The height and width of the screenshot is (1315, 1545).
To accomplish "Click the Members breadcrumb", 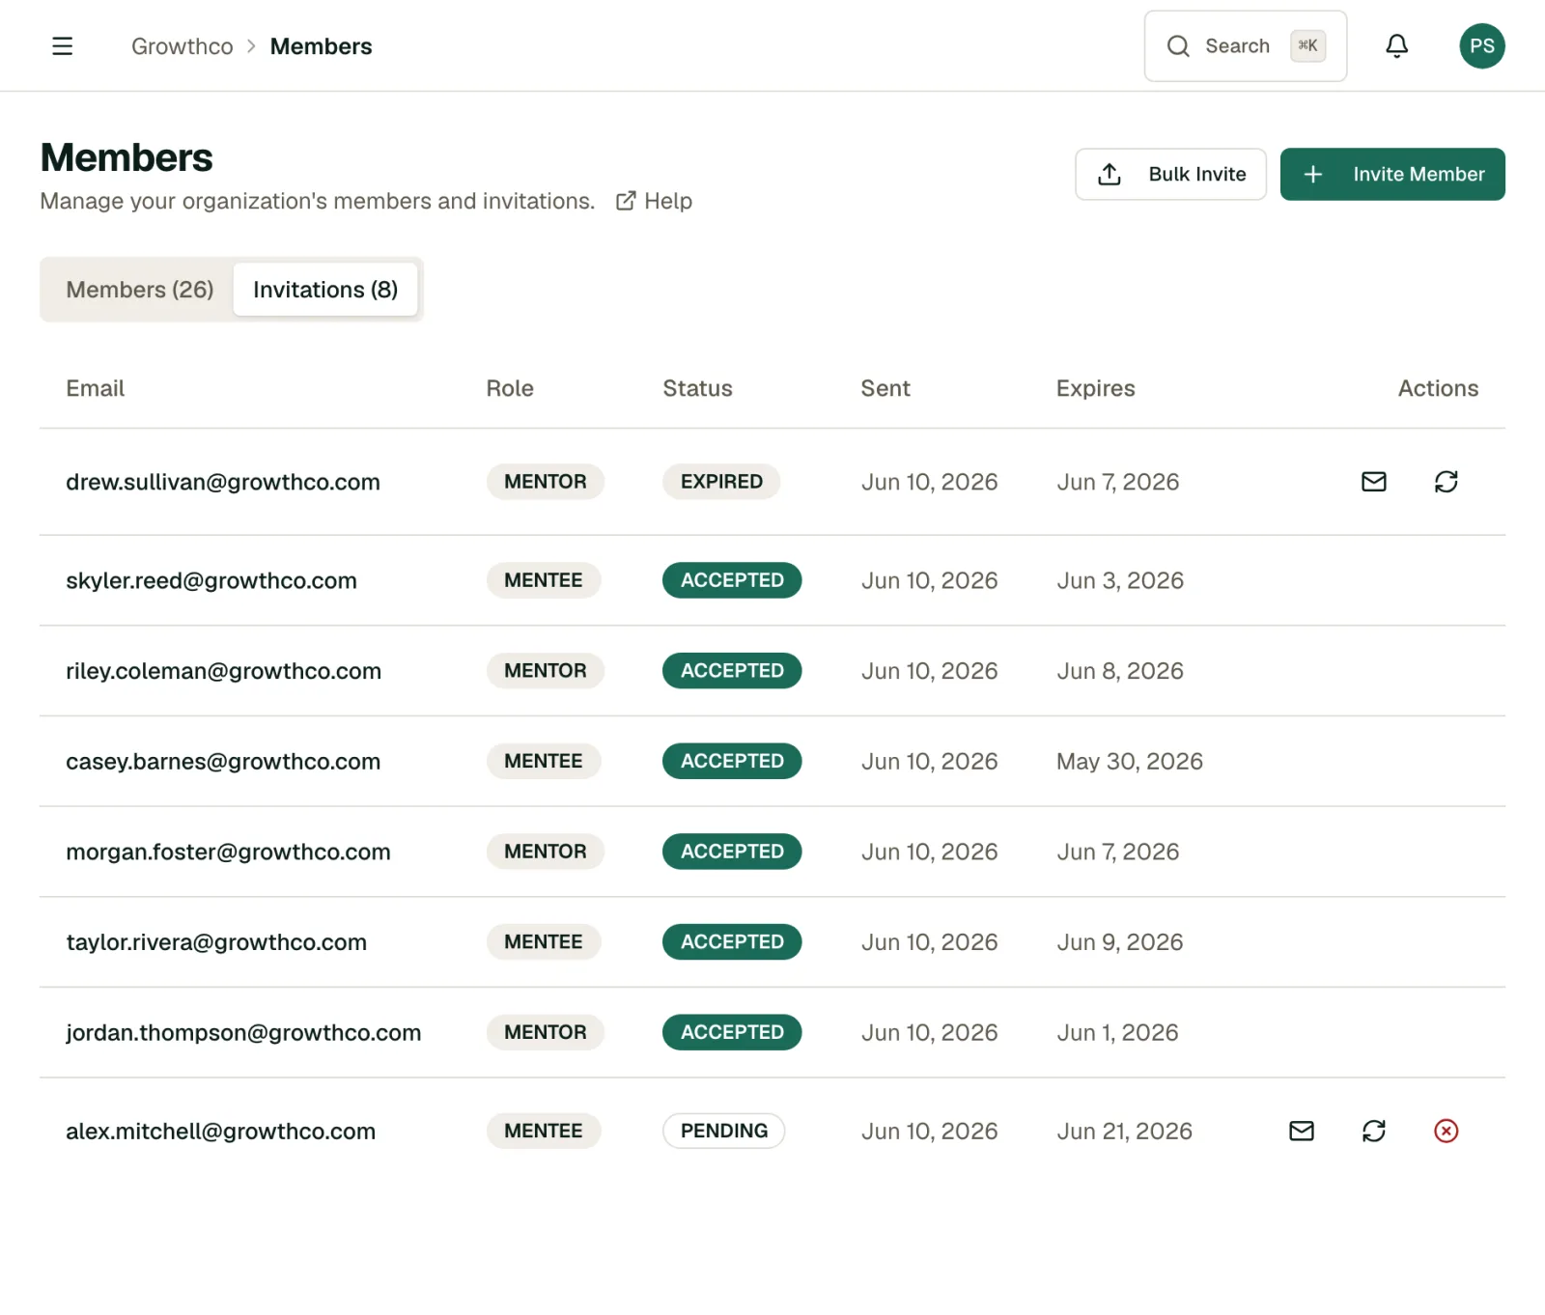I will 321,46.
